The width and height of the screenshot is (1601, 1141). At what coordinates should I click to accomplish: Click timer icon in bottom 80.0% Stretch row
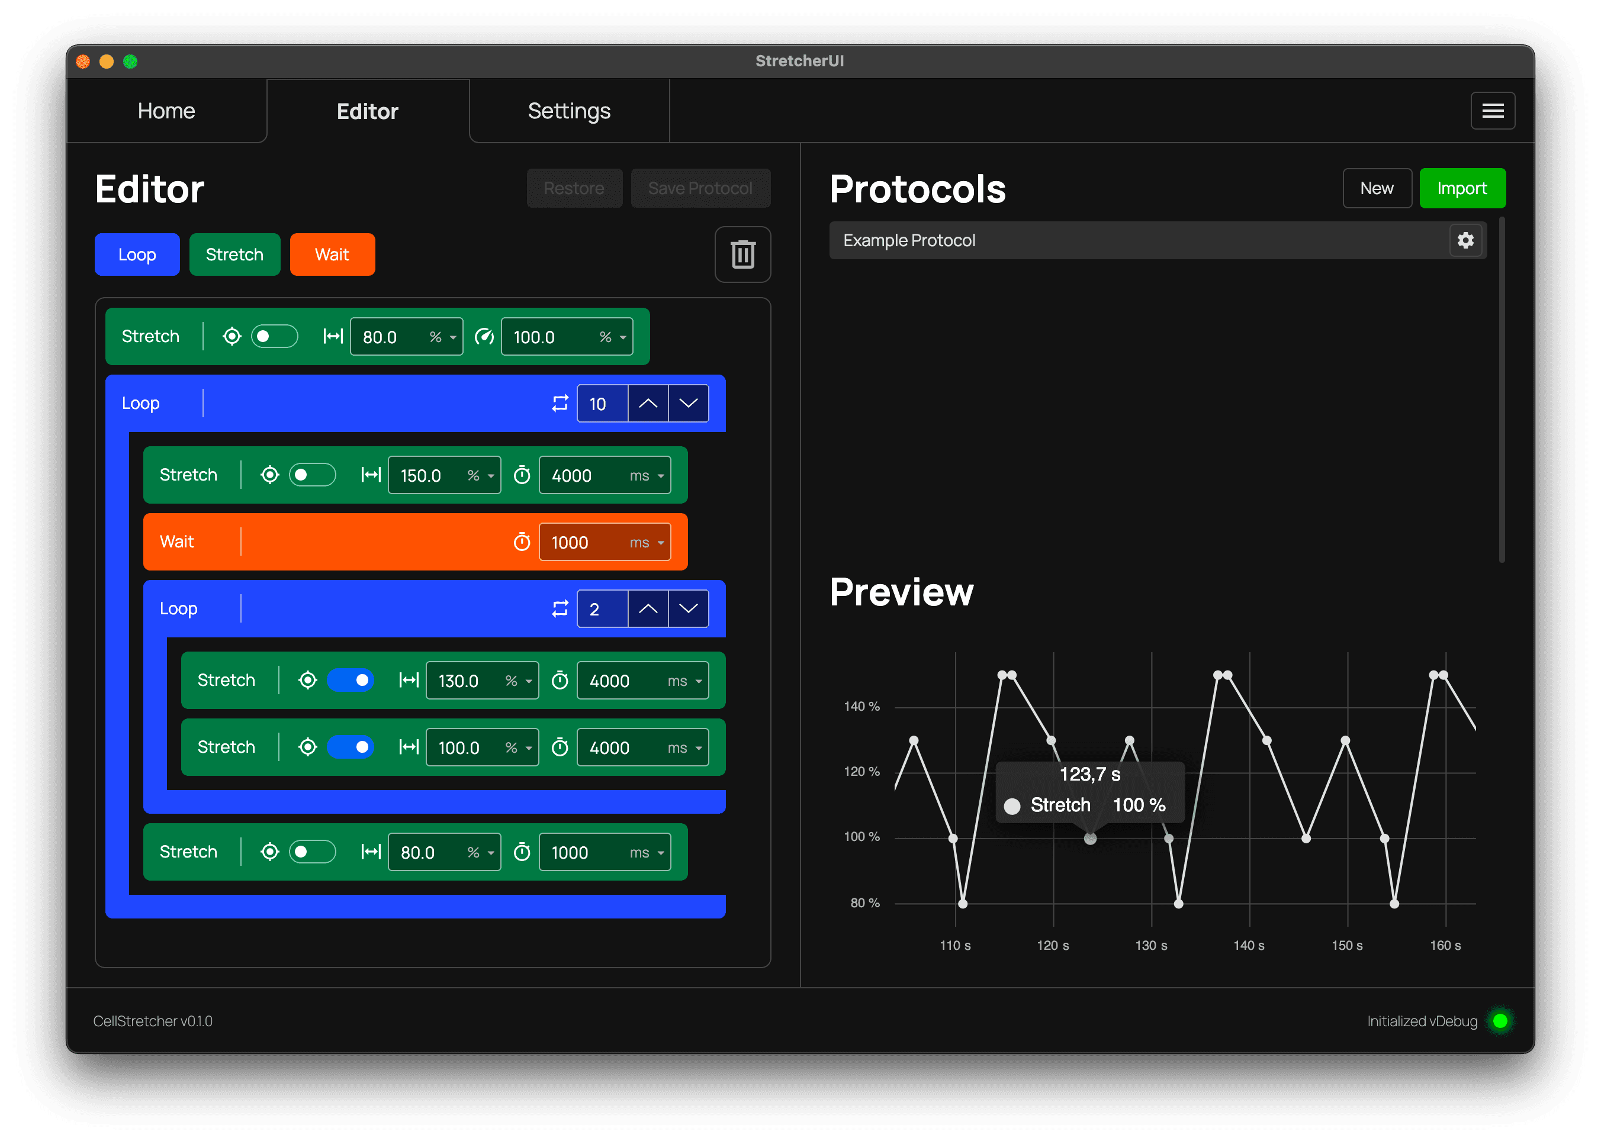522,852
